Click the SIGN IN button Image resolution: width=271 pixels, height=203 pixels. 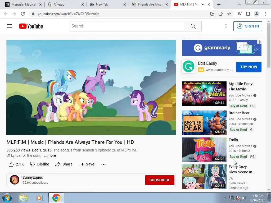click(248, 26)
